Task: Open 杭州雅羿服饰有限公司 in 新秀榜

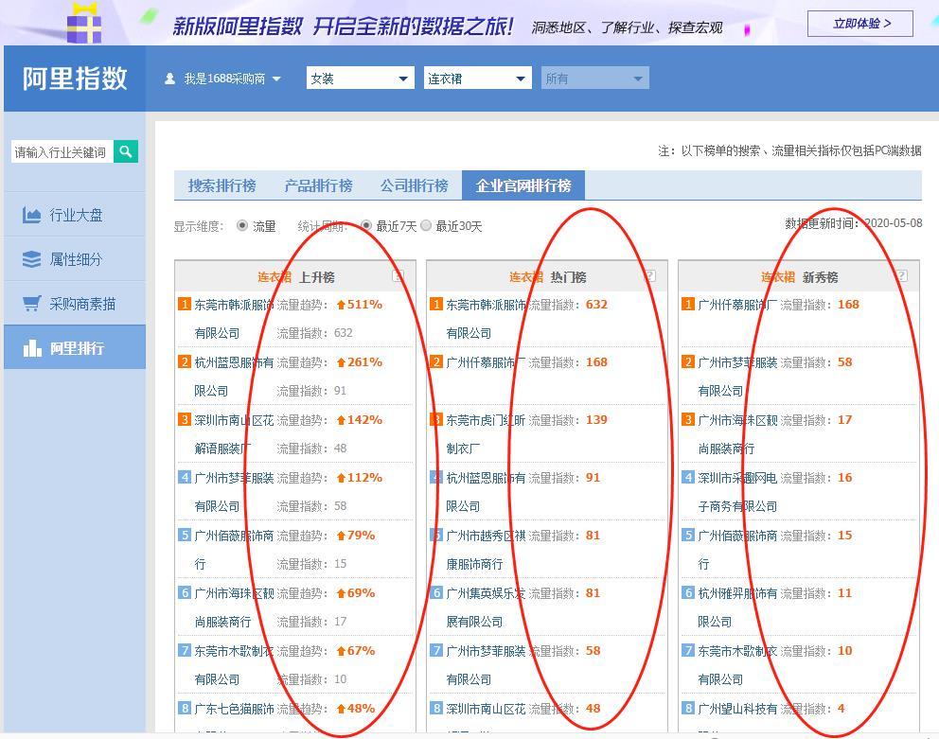Action: [737, 607]
